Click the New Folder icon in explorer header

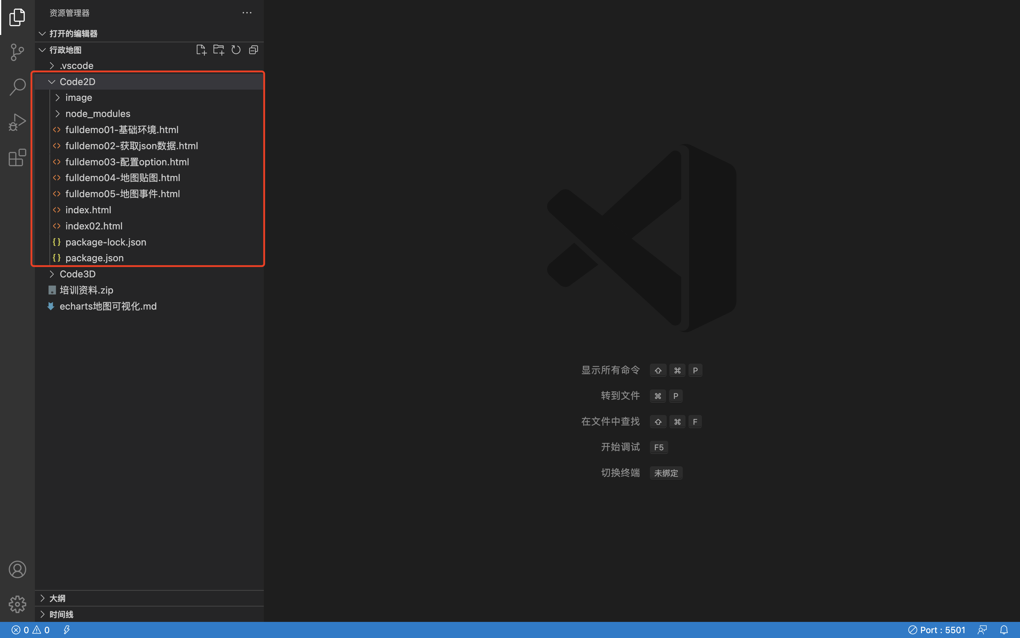(218, 50)
